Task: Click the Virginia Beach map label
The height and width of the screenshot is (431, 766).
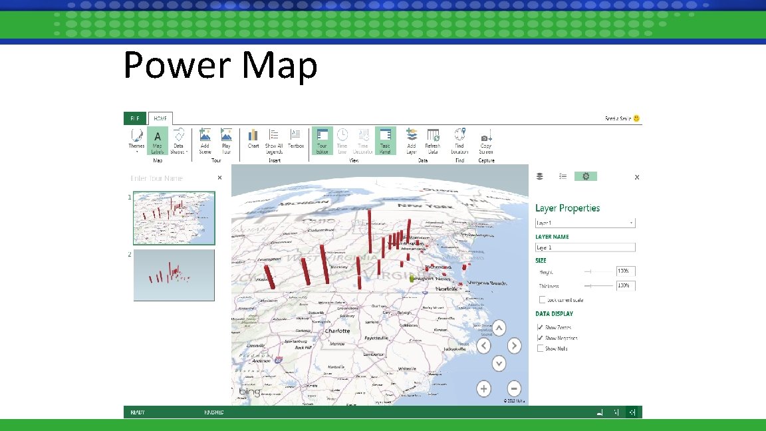Action: (487, 283)
